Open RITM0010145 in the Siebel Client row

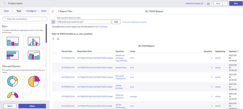68,68
